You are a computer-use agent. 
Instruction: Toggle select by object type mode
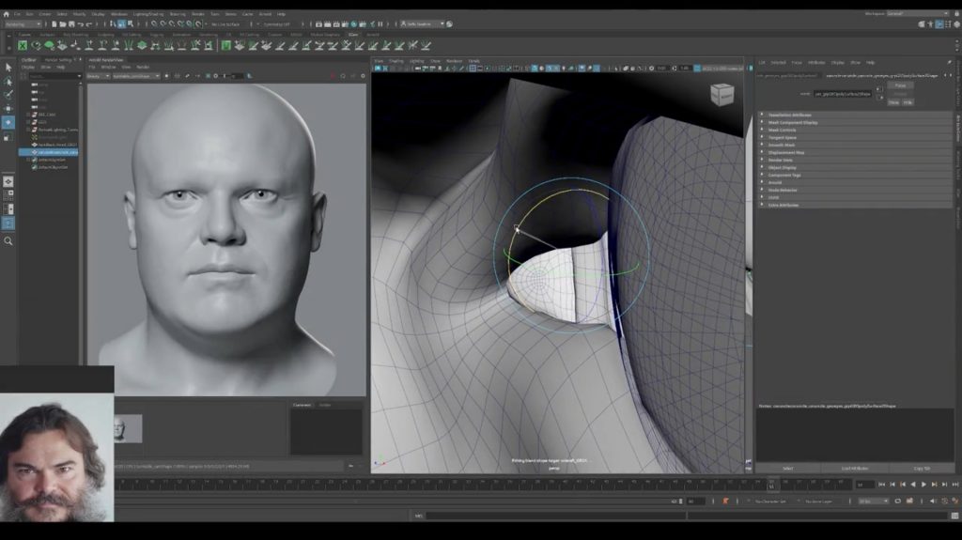[121, 23]
